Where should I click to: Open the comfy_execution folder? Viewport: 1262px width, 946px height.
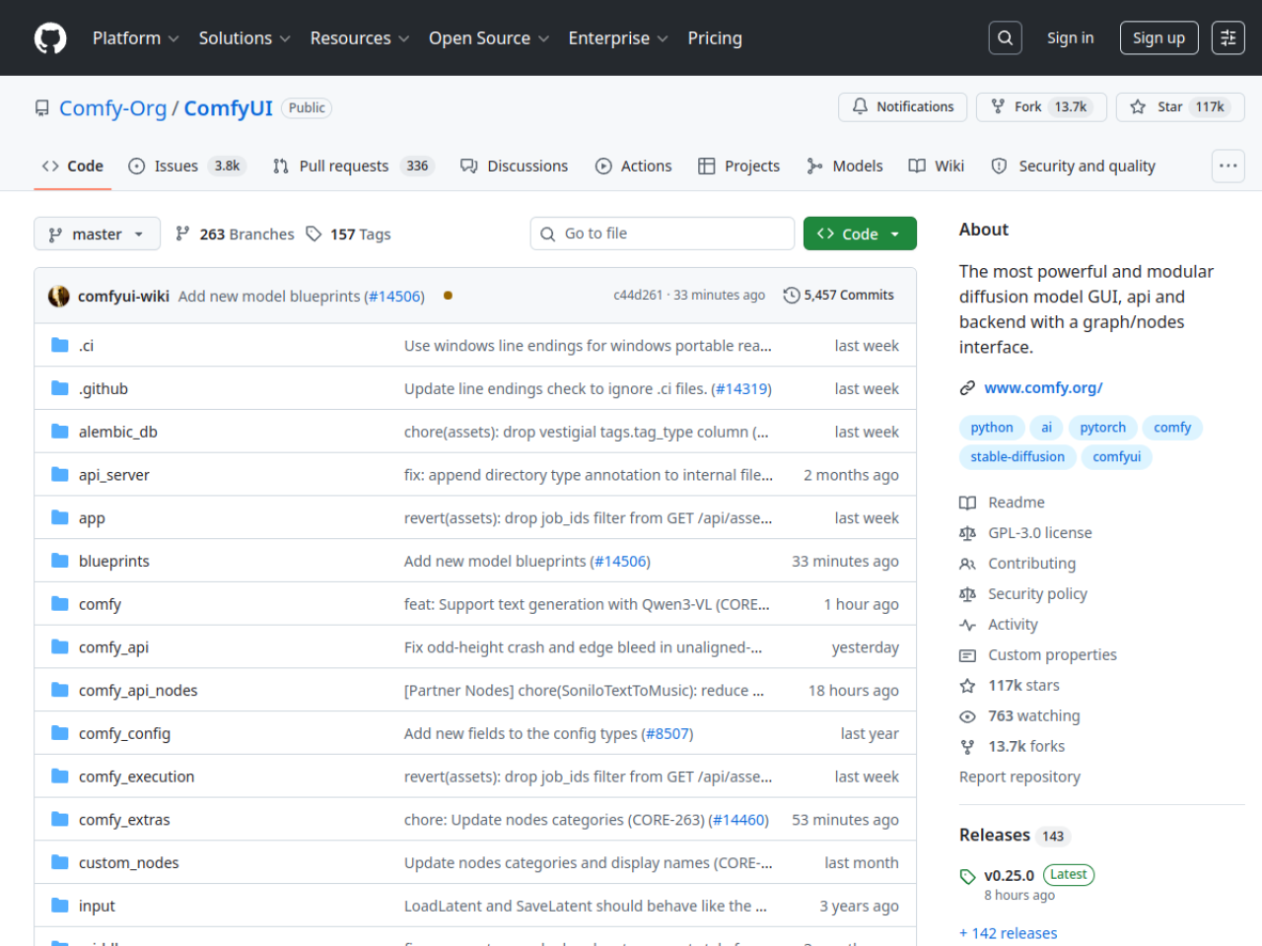click(137, 777)
